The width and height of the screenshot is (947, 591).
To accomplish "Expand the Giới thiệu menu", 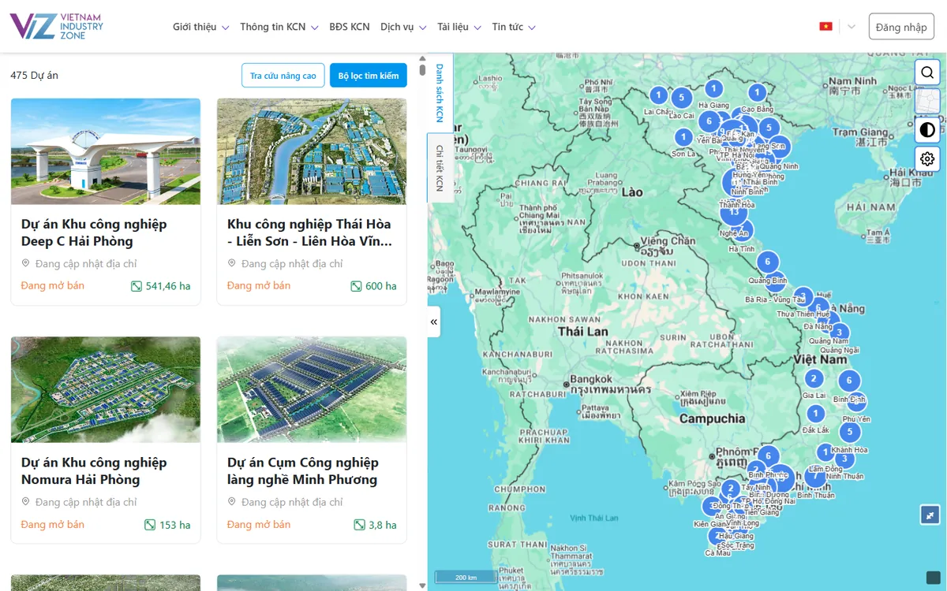I will [200, 27].
